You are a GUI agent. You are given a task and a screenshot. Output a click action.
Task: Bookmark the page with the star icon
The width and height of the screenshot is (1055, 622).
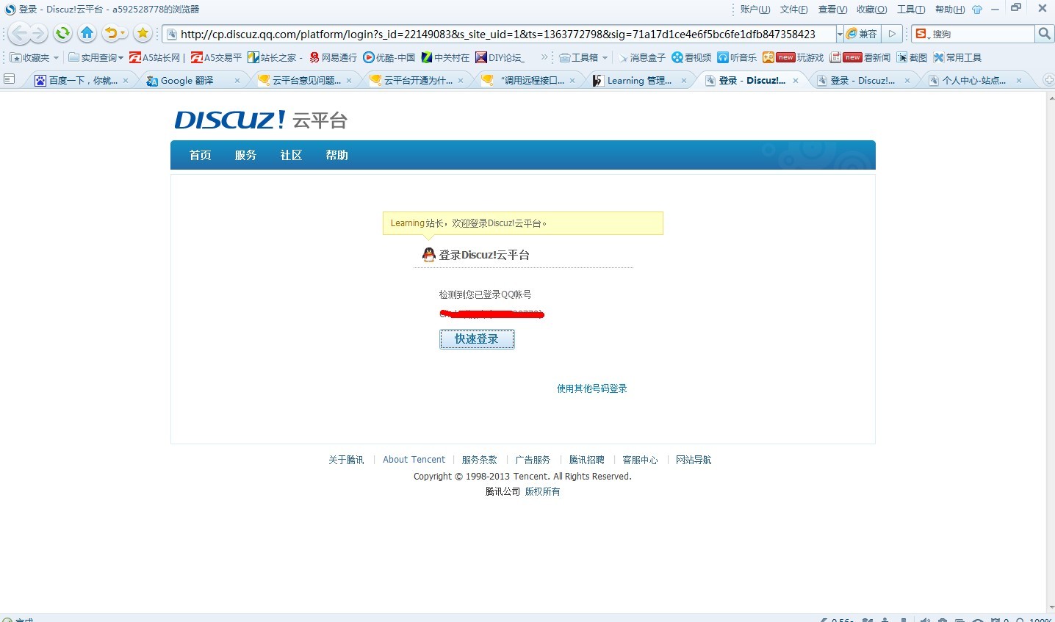coord(143,33)
